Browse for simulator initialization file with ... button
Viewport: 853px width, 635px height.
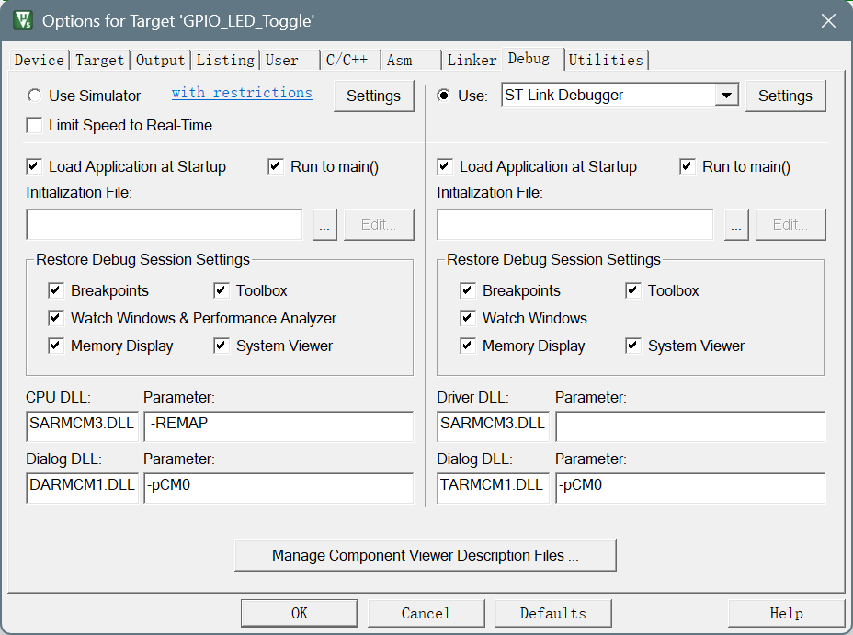[x=324, y=225]
